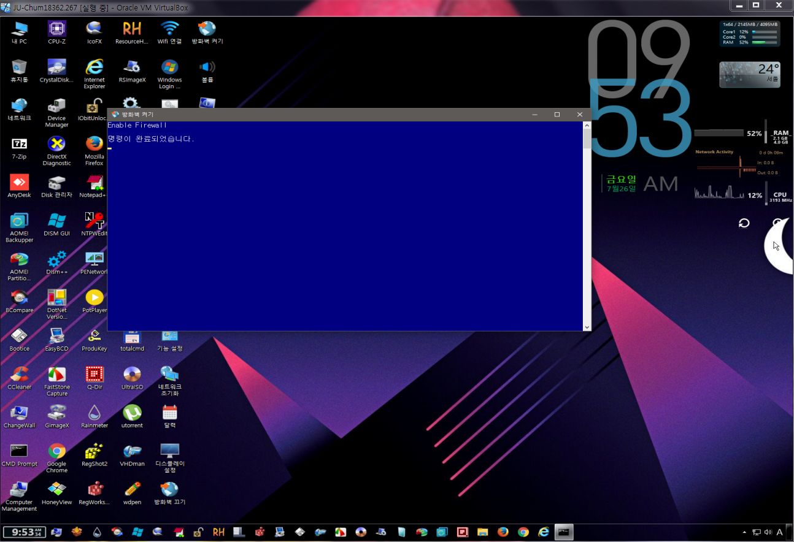Open the Rainmeter desktop icon
The image size is (794, 542).
click(94, 416)
